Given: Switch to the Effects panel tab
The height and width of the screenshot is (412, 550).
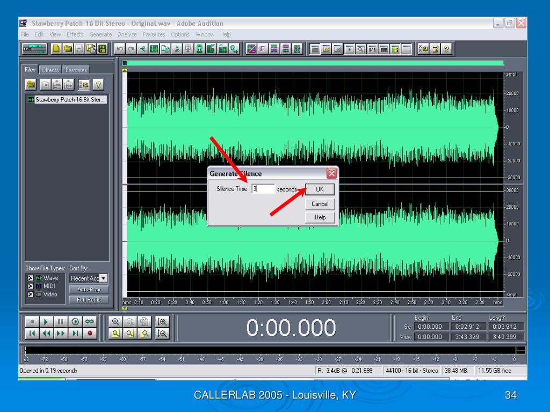Looking at the screenshot, I should [50, 70].
